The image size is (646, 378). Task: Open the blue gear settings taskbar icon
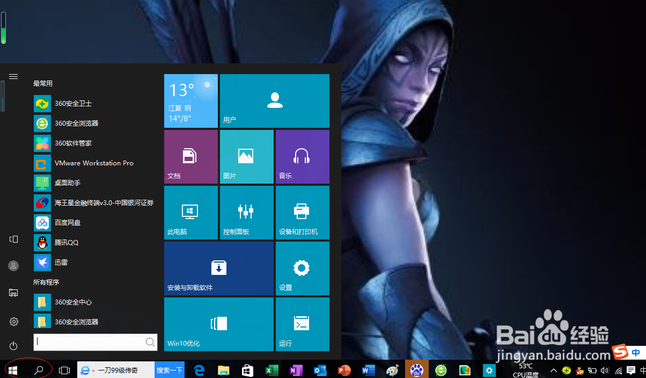click(489, 370)
